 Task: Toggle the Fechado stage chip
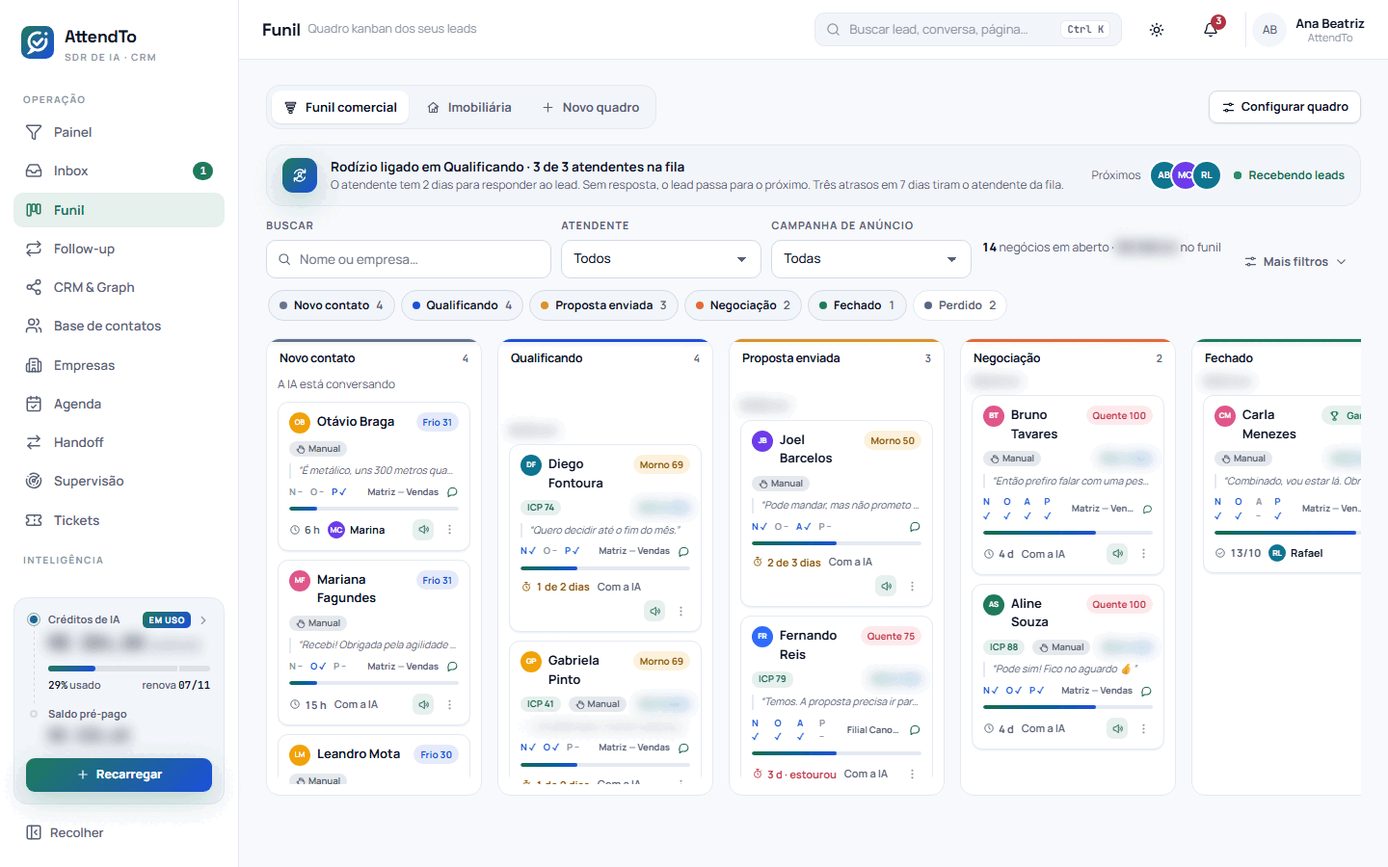pos(857,305)
